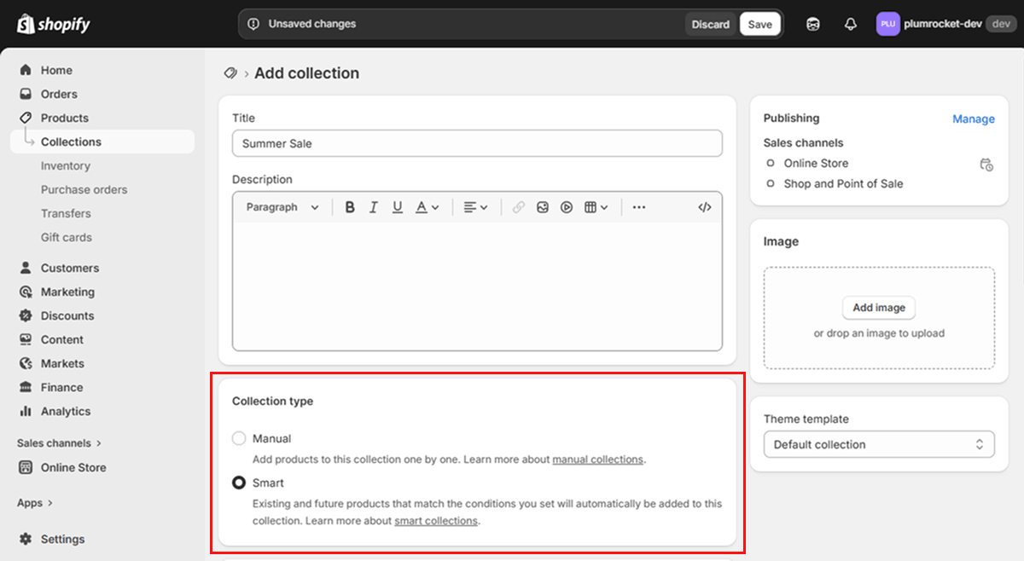Screen dimensions: 1024x561
Task: Click Shop and Point of Sale channel
Action: click(843, 183)
